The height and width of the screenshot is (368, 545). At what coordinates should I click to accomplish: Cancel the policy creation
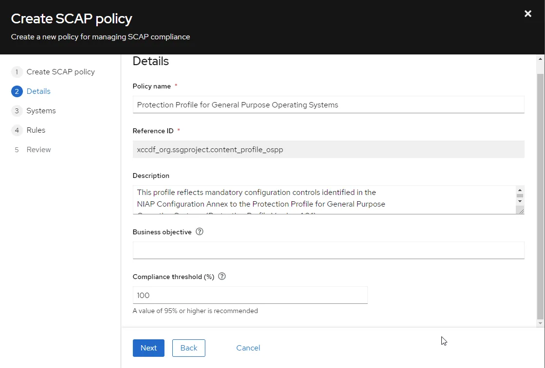(248, 348)
